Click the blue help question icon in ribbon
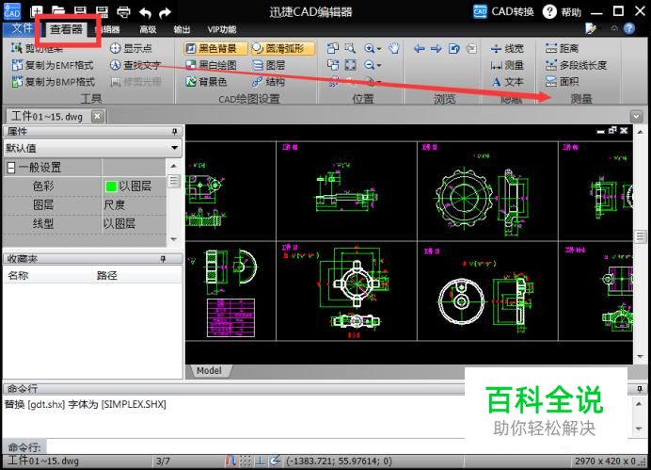Viewport: 651px width, 470px height. coord(629,28)
